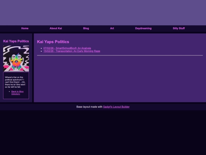Go to the Home page
The height and width of the screenshot is (155, 206).
coord(25,28)
